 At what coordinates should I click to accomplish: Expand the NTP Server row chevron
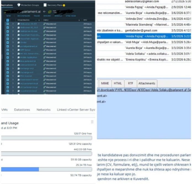13,50
